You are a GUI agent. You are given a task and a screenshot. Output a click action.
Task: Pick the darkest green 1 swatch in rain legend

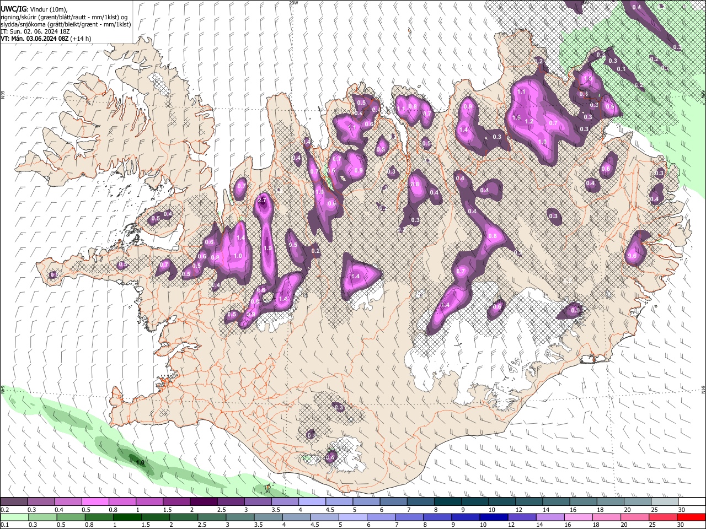tap(127, 517)
